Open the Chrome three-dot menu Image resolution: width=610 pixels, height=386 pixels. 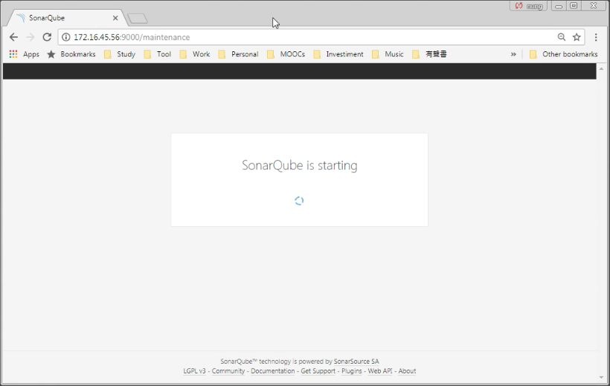[x=596, y=37]
